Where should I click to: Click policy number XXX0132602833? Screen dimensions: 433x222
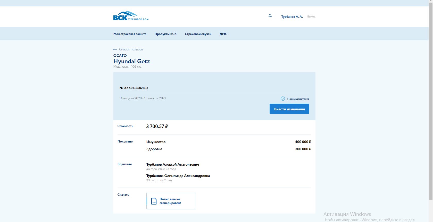(x=134, y=88)
